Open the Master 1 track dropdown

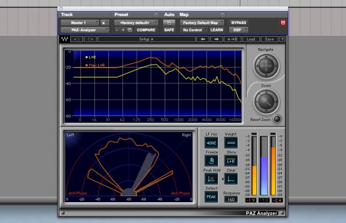(79, 23)
